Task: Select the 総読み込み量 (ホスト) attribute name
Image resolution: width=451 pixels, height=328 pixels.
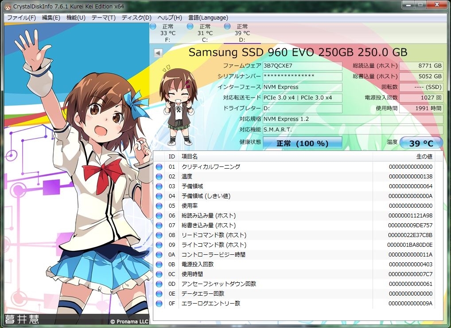Action: click(209, 216)
